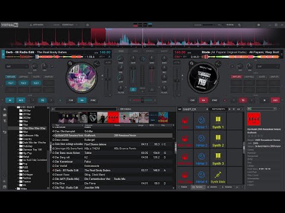This screenshot has height=213, width=285.
Task: Click the left deck pitch slider
Action: pos(107,80)
